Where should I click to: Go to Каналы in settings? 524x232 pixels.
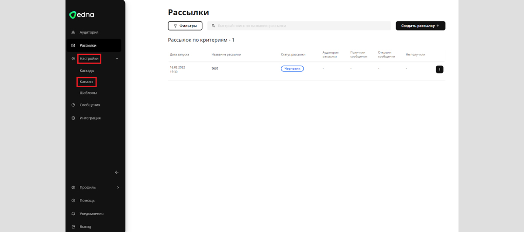click(86, 82)
